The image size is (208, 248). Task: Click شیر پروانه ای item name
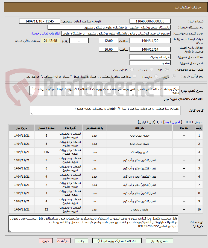(x=139, y=152)
